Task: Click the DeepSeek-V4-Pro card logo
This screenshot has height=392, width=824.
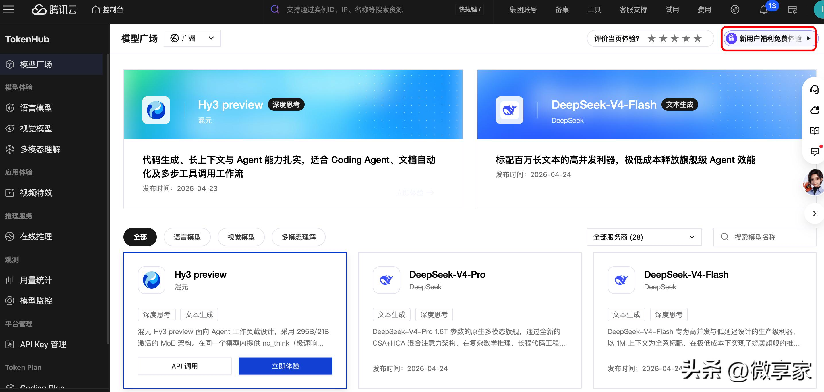Action: click(x=386, y=280)
